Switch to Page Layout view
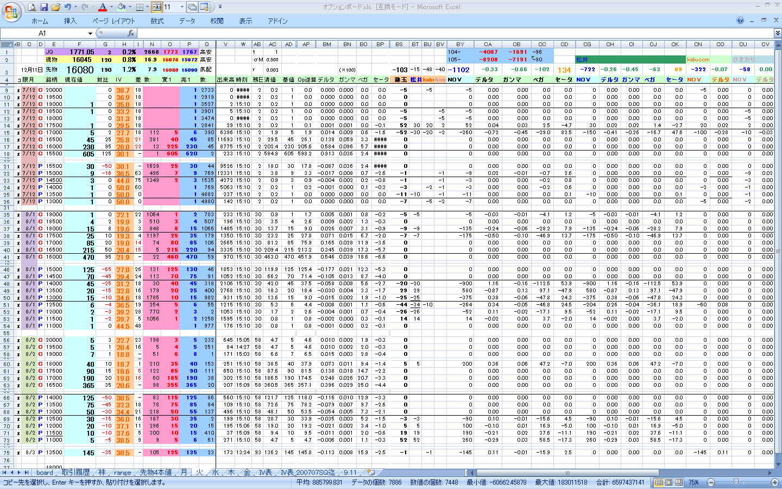Screen dimensions: 782x489 pos(669,482)
